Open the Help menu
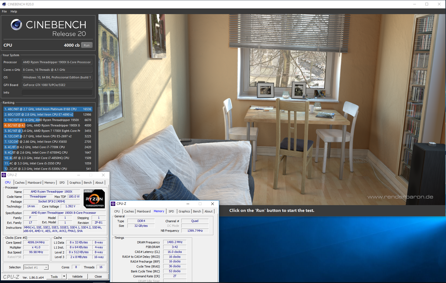Screen dimensions: 446x283 click(14, 11)
